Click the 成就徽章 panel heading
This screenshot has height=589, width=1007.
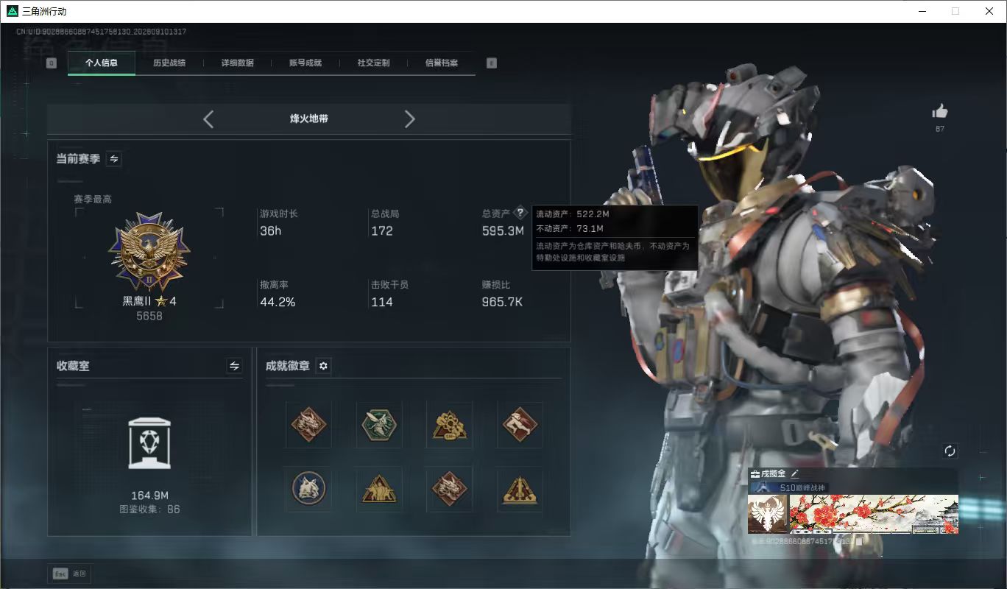coord(287,366)
